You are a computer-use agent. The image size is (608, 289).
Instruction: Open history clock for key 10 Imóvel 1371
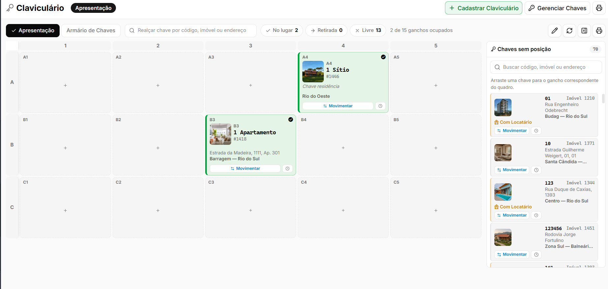(x=536, y=170)
